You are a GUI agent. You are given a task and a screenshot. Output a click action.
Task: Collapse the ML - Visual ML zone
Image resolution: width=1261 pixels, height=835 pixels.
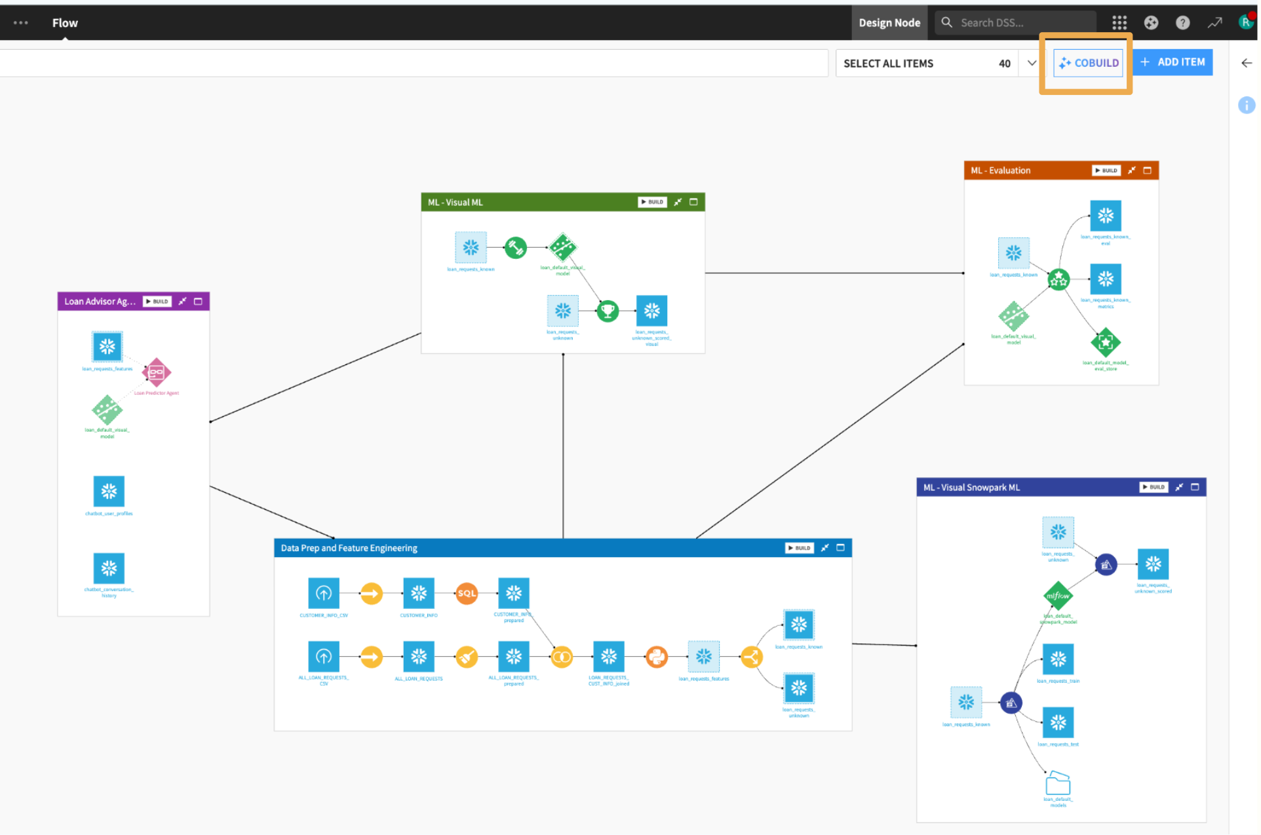tap(678, 202)
